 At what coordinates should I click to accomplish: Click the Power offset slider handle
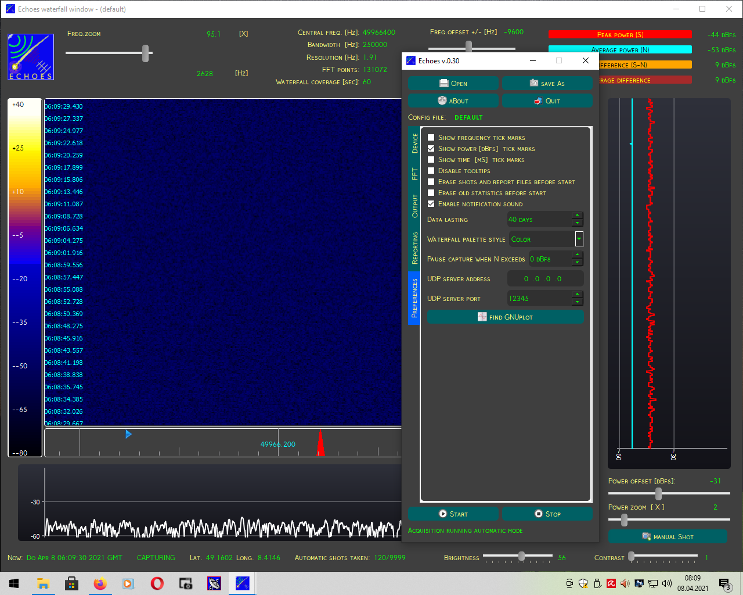pyautogui.click(x=658, y=494)
